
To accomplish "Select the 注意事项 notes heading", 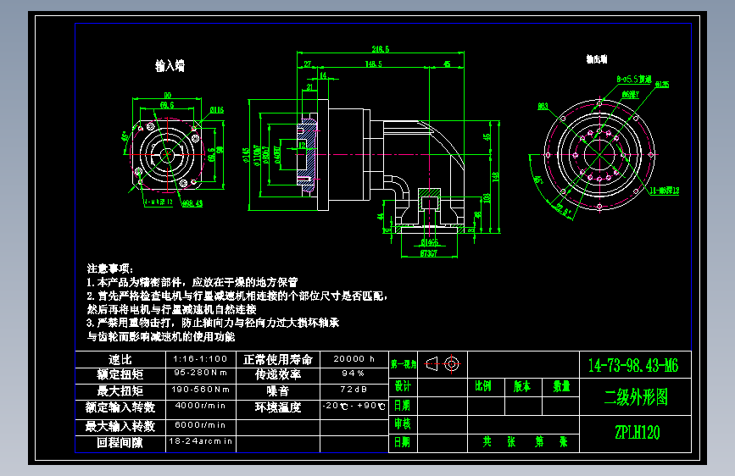I will (110, 268).
